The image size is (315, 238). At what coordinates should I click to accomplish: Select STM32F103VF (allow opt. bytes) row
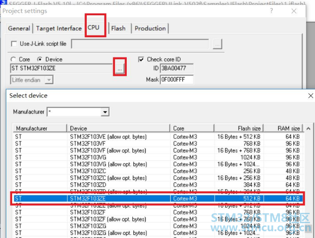[158, 150]
